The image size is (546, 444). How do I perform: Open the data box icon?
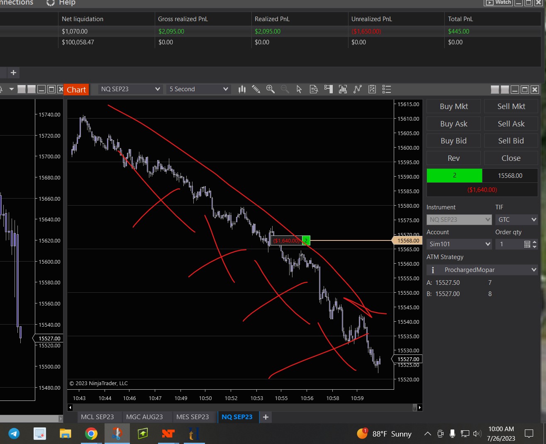point(314,89)
